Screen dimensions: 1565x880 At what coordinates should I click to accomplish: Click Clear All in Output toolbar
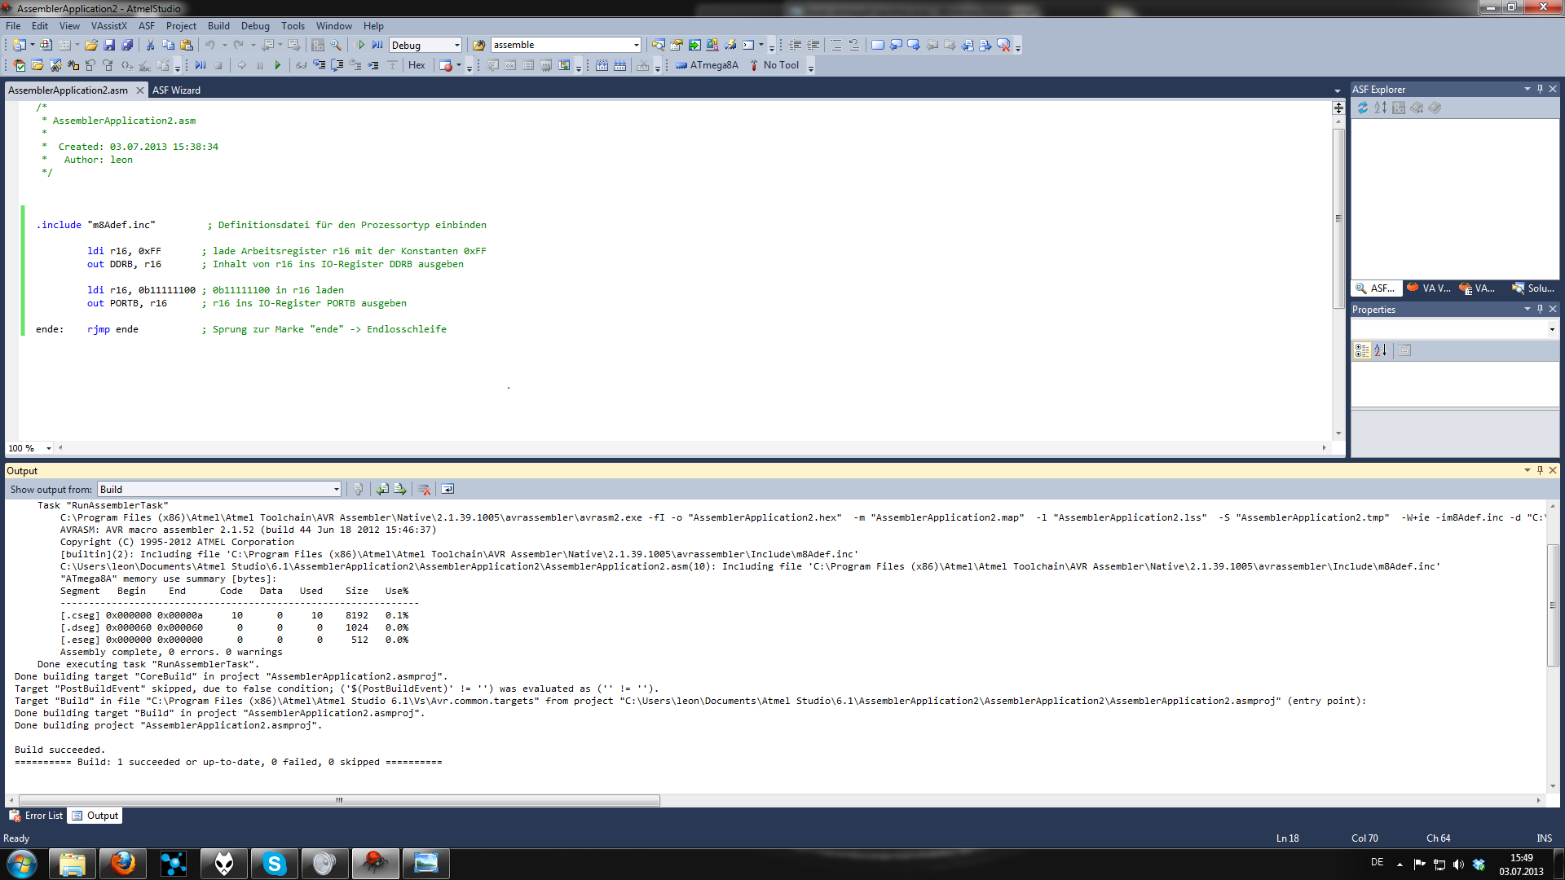pyautogui.click(x=424, y=489)
